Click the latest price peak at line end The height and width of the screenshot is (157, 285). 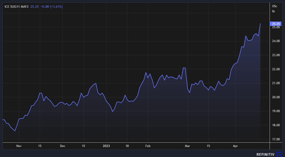260,23
